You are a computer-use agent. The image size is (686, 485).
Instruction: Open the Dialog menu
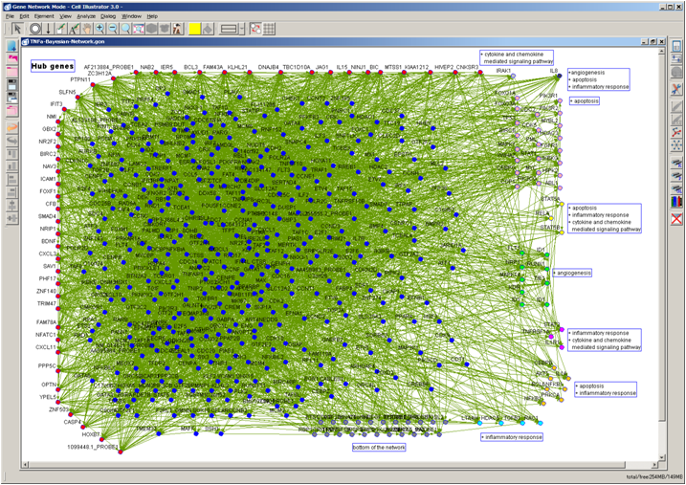[108, 16]
